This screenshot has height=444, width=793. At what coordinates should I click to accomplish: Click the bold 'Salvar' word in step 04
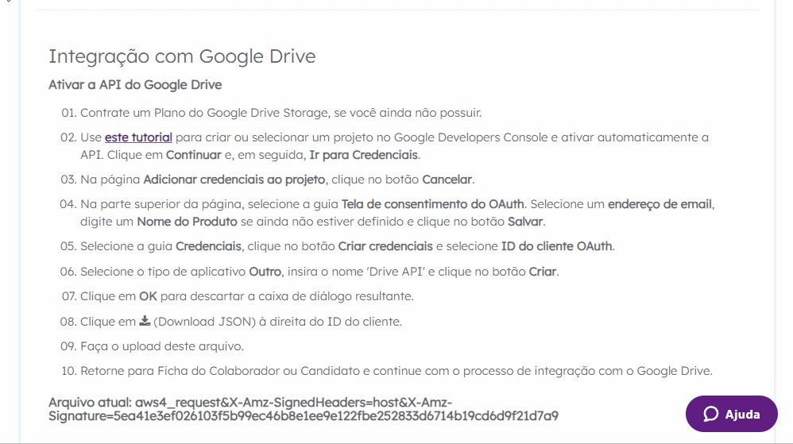pos(525,222)
